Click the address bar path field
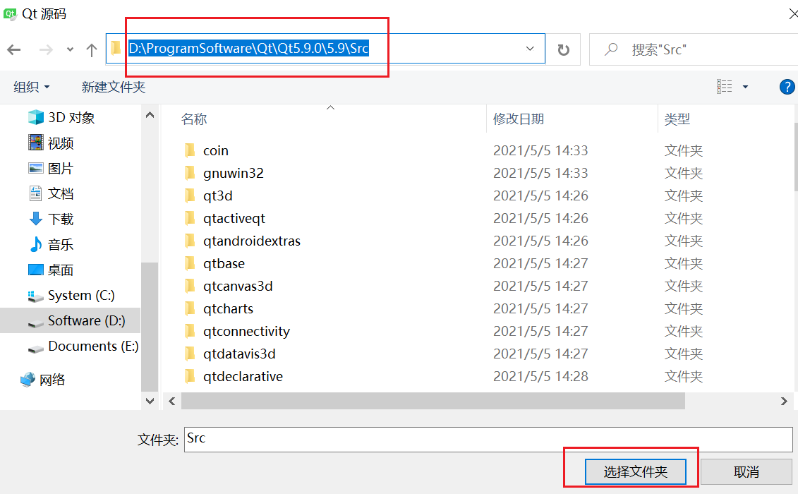This screenshot has width=798, height=494. [325, 49]
